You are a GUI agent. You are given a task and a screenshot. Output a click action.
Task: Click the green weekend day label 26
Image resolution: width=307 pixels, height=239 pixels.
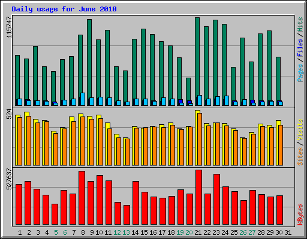coord(243,232)
